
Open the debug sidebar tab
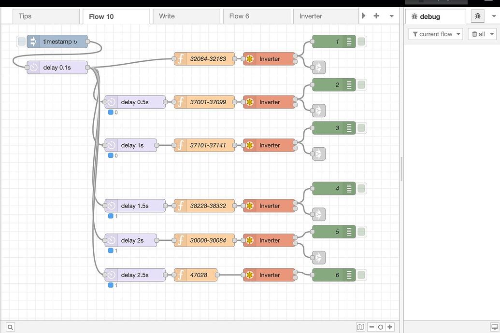(x=435, y=16)
